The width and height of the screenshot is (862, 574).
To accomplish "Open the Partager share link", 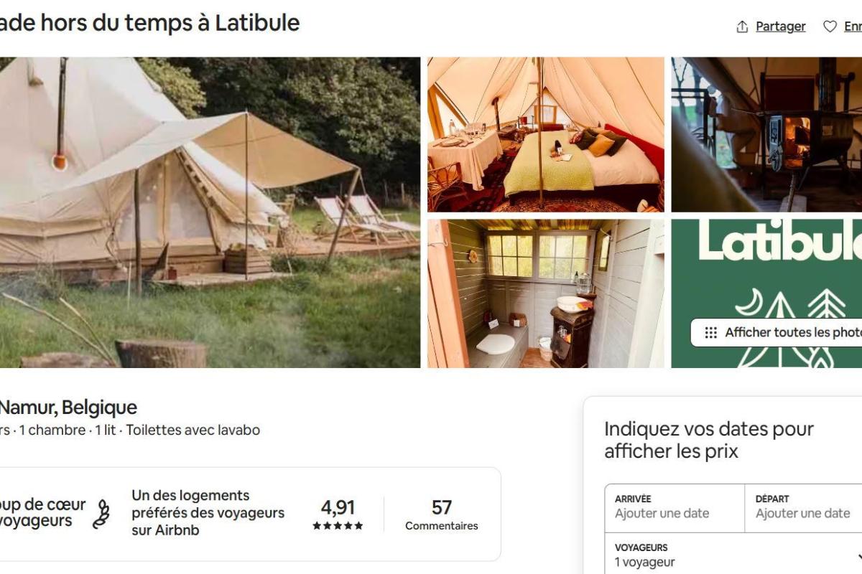I will [780, 27].
